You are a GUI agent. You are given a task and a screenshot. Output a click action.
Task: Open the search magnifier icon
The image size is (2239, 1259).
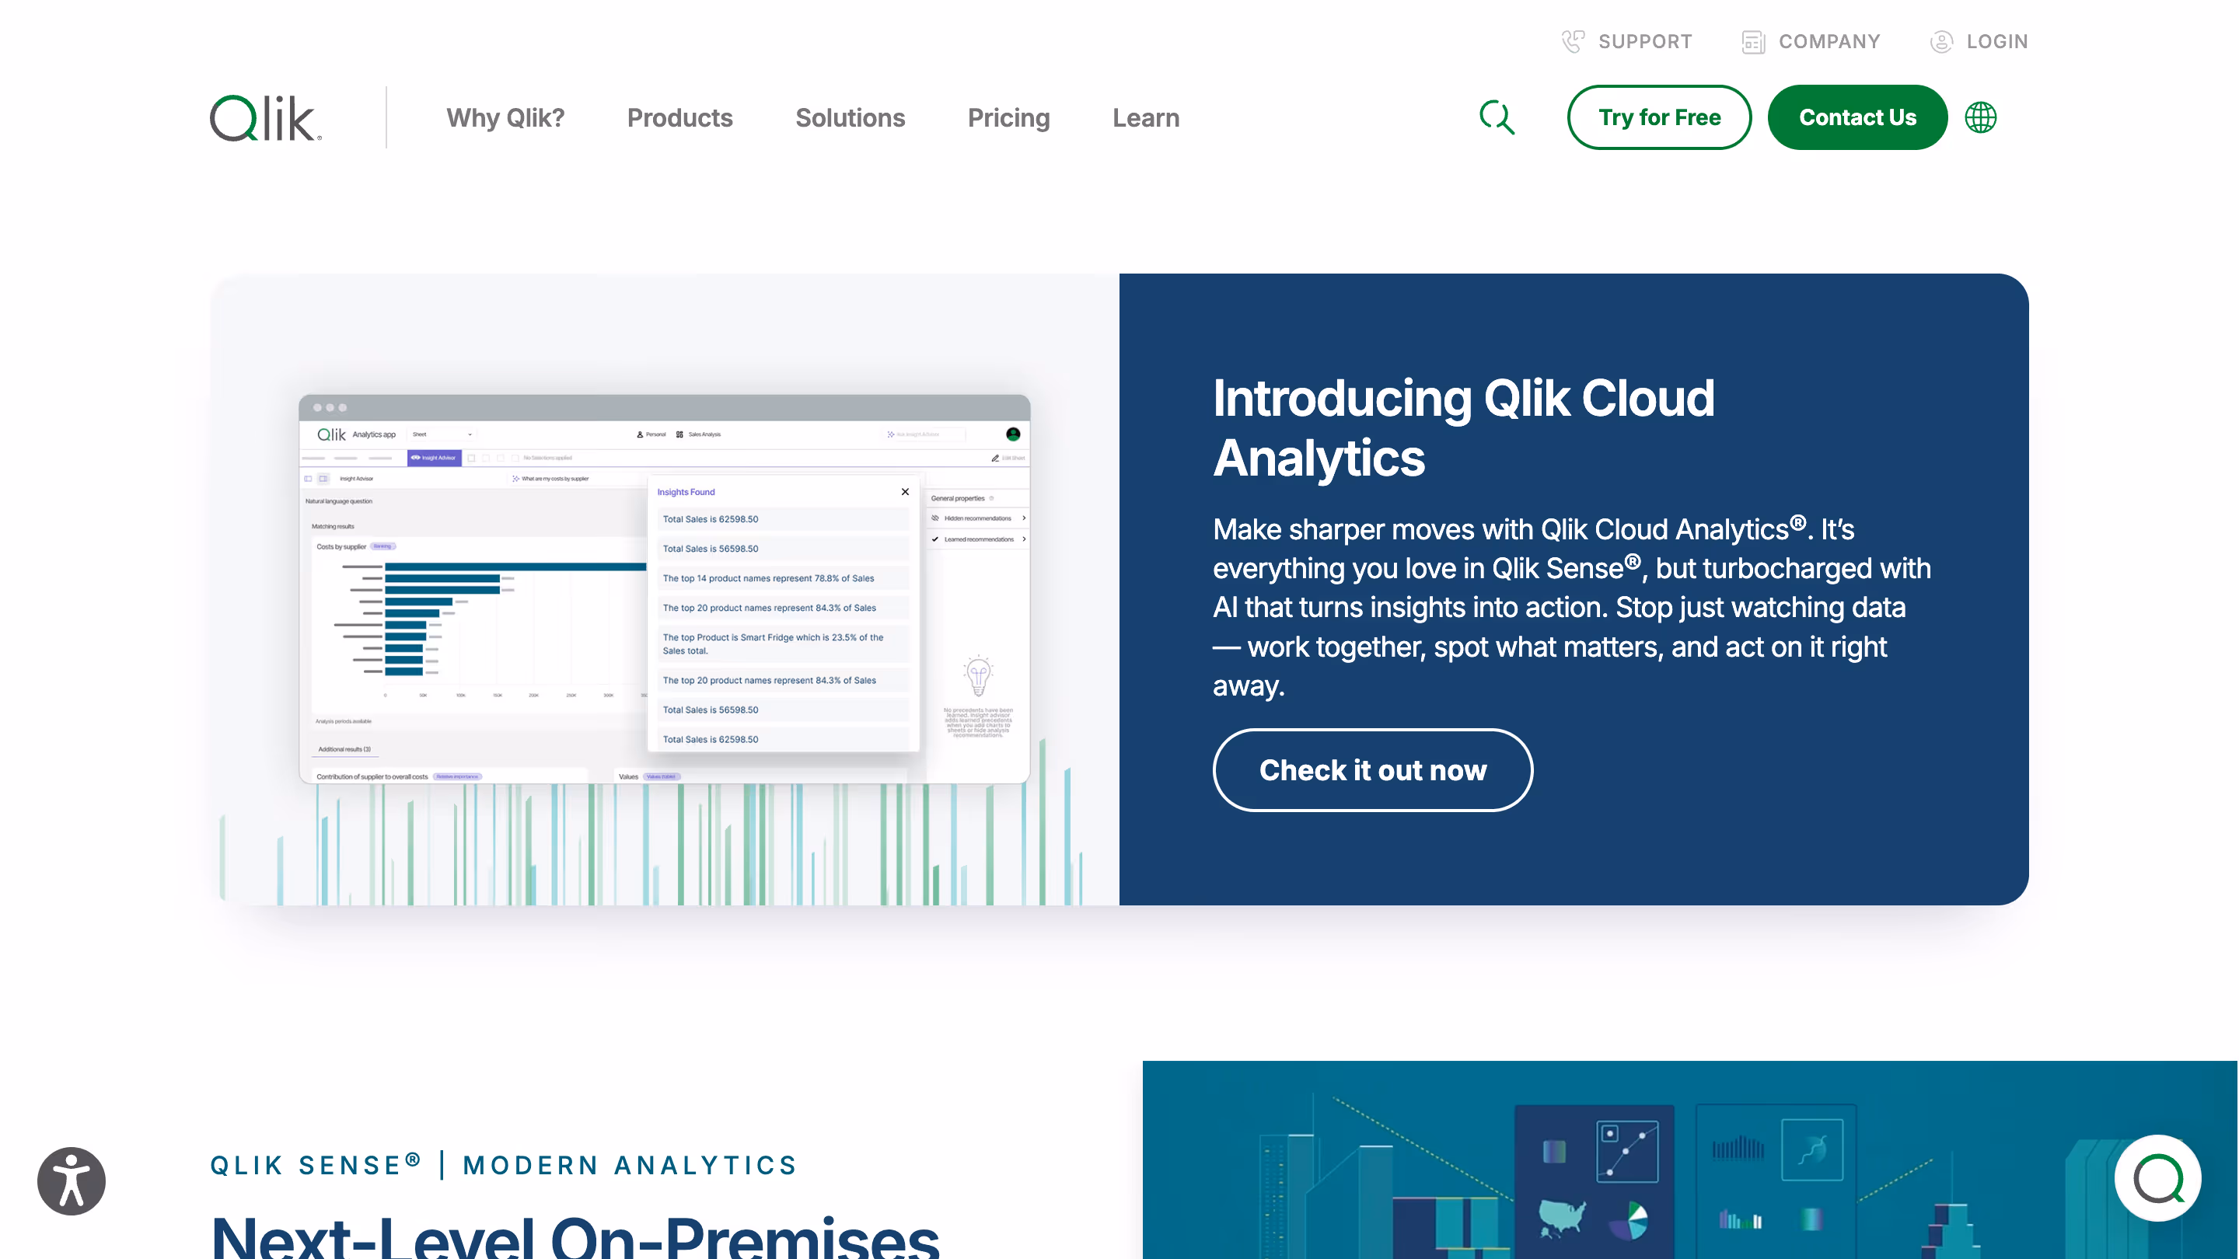[1497, 117]
